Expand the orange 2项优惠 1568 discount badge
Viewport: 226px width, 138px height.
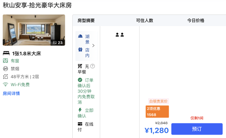tap(157, 112)
